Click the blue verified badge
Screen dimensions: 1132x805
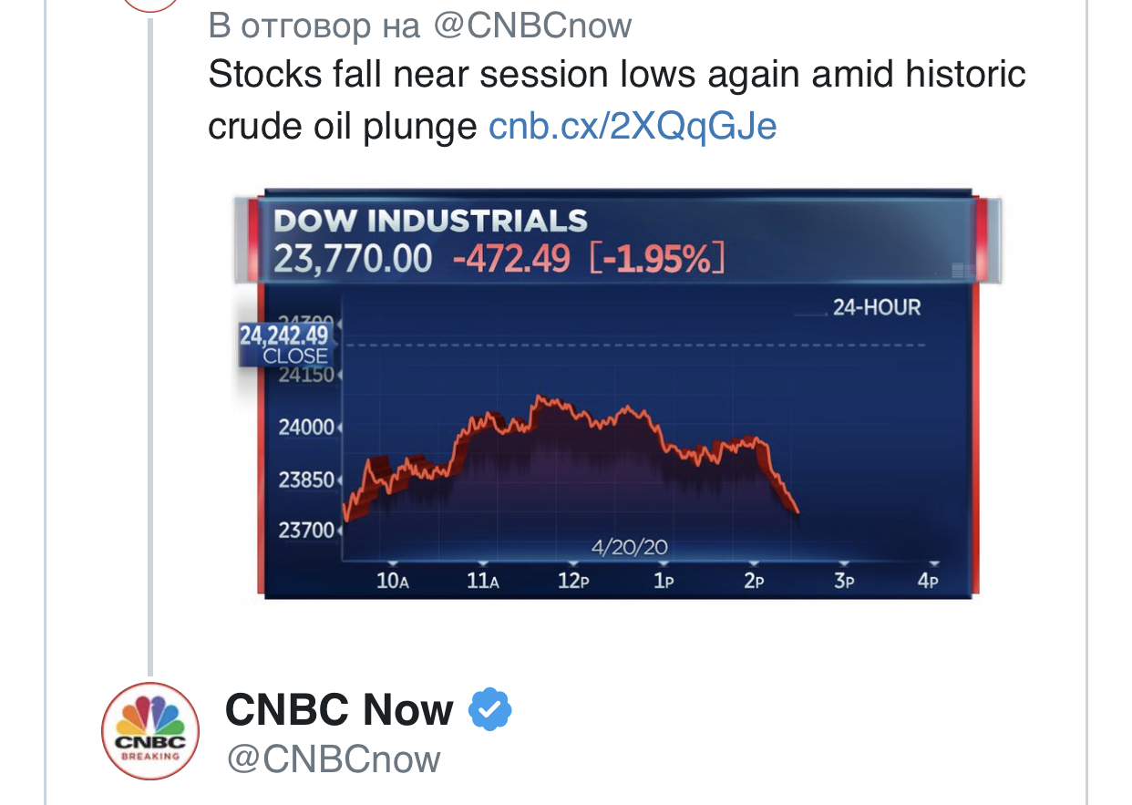[x=490, y=709]
